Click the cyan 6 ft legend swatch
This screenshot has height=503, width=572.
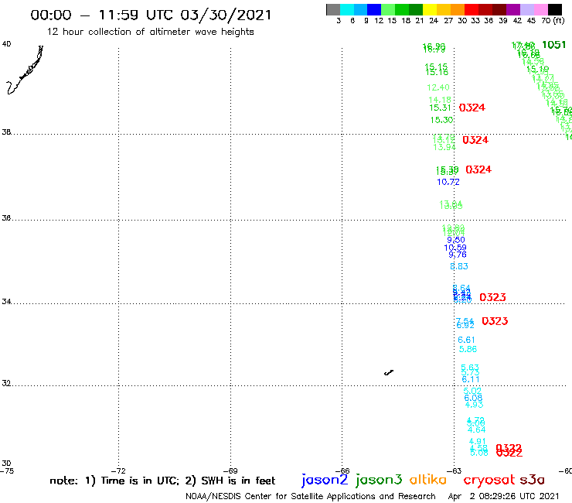[x=347, y=9]
